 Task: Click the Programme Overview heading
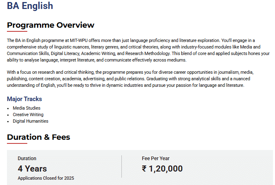point(51,25)
